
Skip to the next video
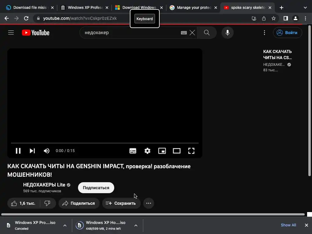click(32, 151)
